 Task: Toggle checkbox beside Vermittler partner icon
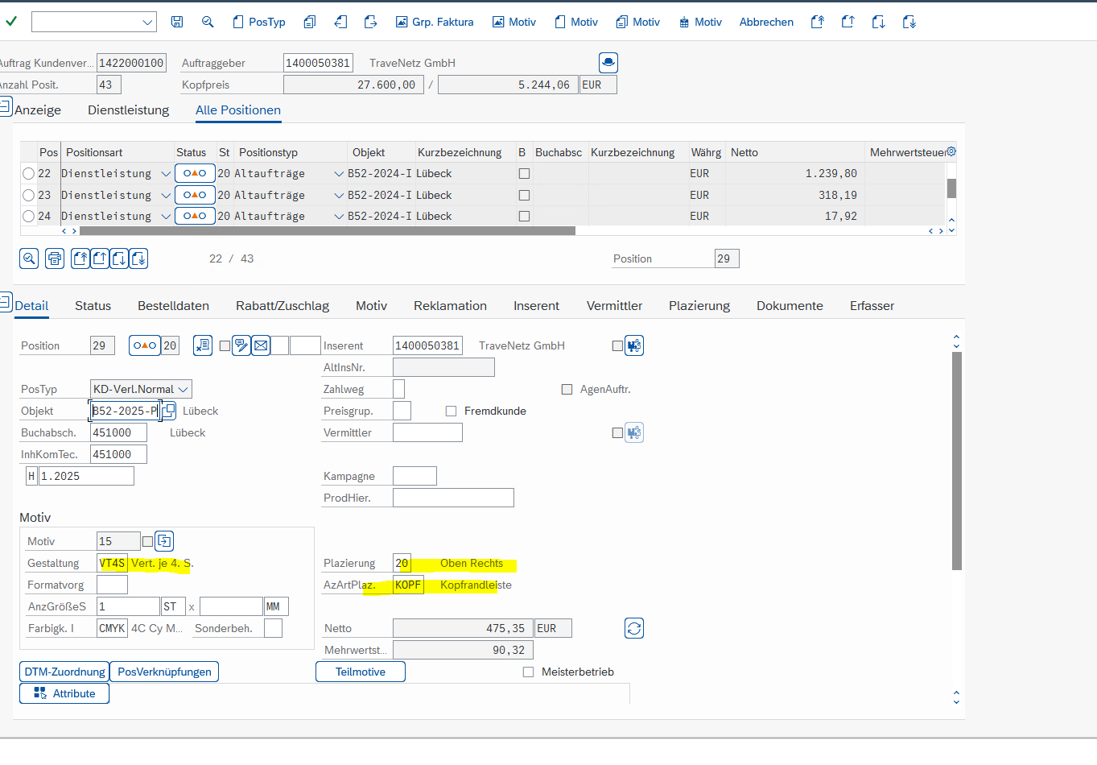617,432
